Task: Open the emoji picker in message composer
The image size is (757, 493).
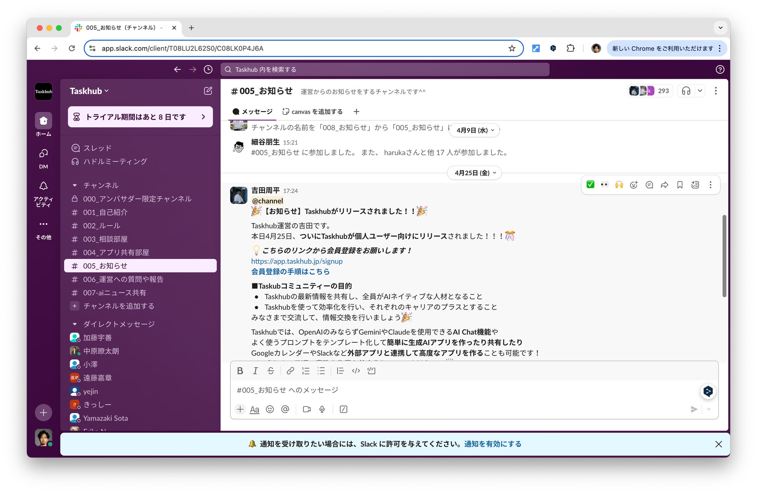Action: pyautogui.click(x=270, y=409)
